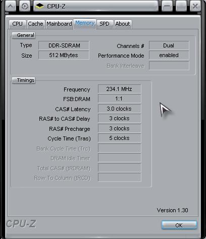Open the SPD tab
This screenshot has width=206, height=239.
tap(105, 24)
